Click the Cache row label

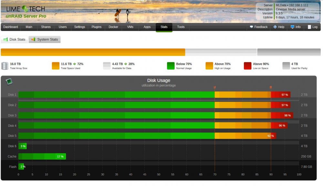pyautogui.click(x=12, y=156)
